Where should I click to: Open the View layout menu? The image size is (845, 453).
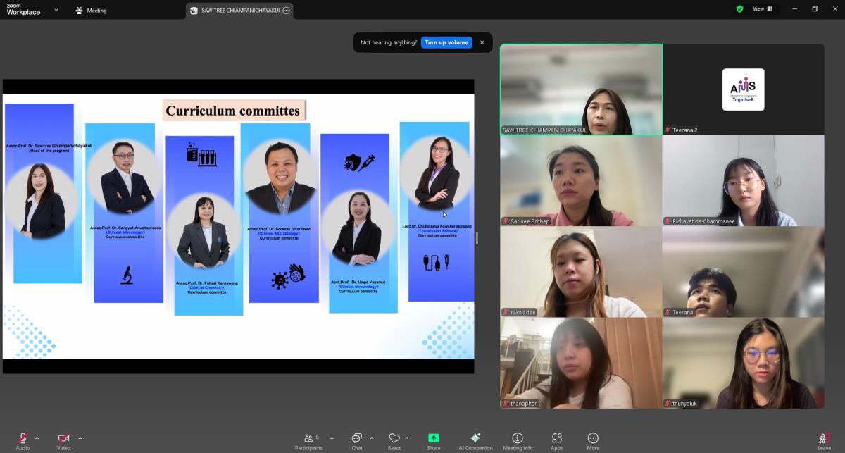point(763,9)
